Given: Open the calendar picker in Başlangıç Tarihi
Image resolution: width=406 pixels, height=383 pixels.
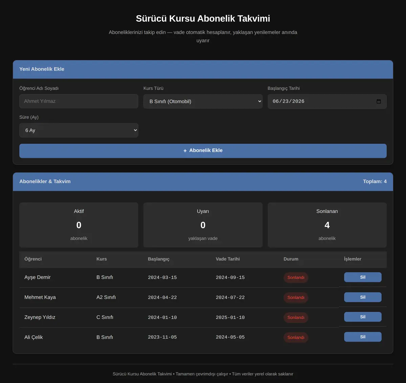Looking at the screenshot, I should tap(379, 102).
